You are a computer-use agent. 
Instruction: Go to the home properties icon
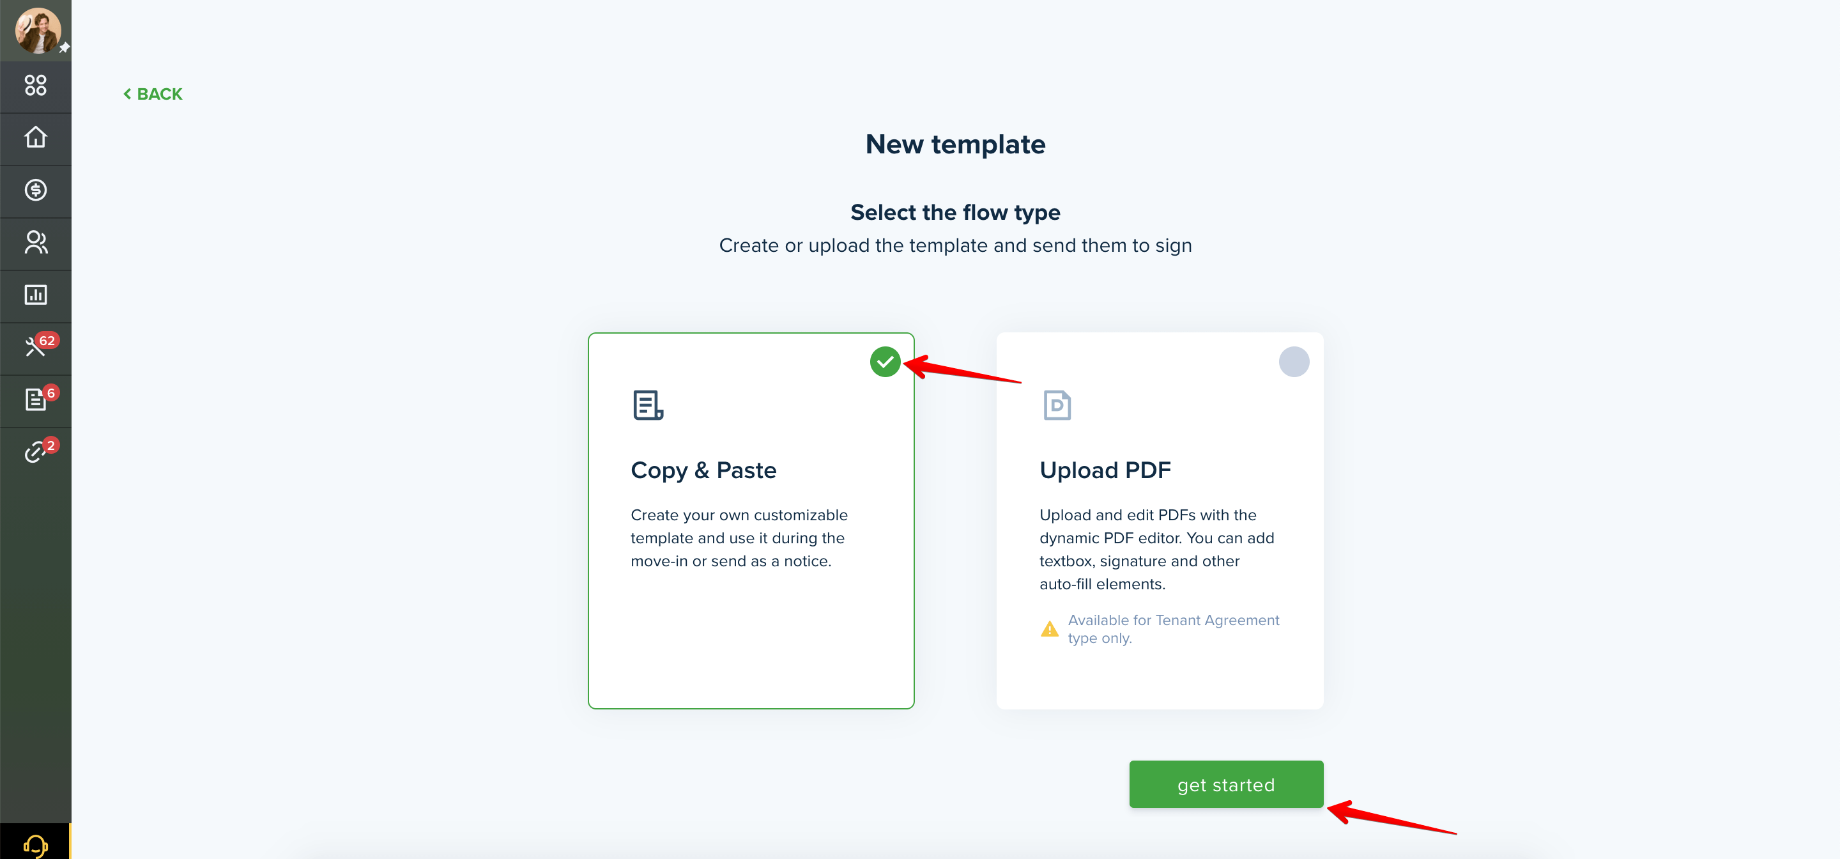[x=36, y=137]
